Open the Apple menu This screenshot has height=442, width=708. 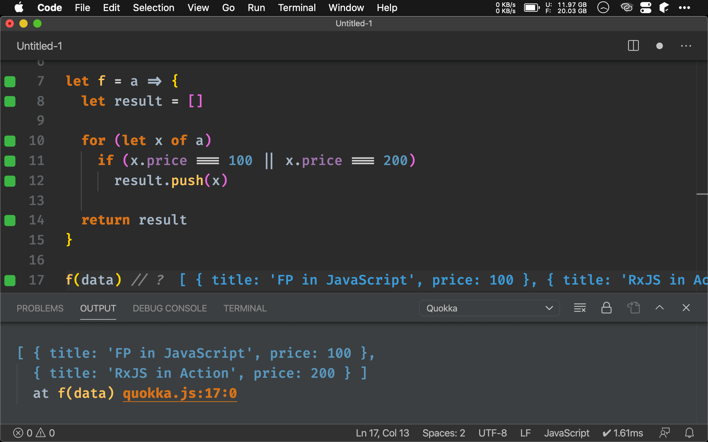pyautogui.click(x=19, y=8)
